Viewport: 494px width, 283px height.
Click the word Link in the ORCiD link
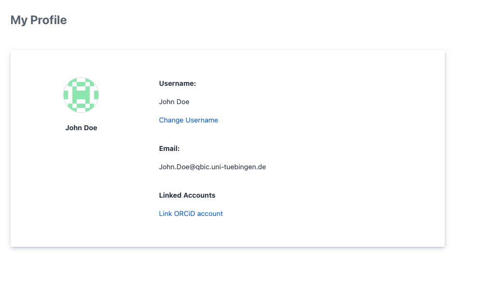click(x=165, y=214)
